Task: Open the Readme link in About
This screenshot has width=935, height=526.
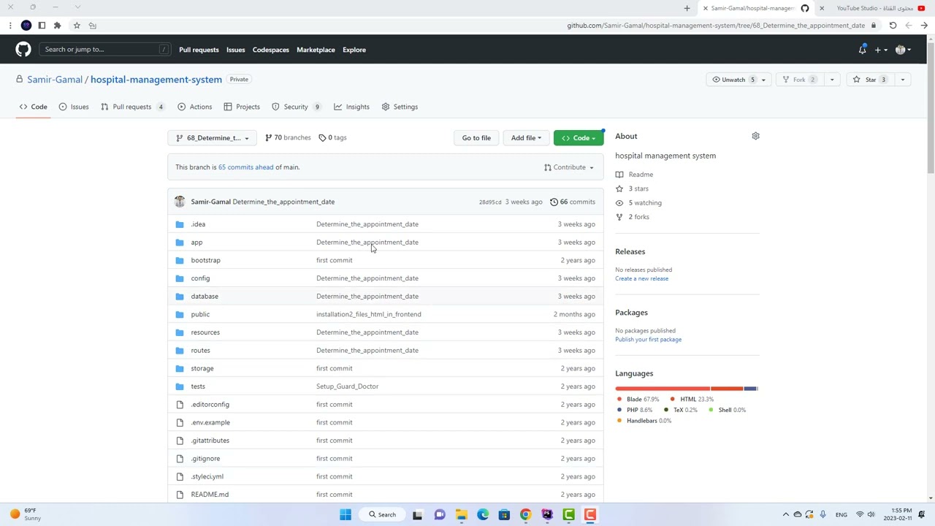Action: 634,175
